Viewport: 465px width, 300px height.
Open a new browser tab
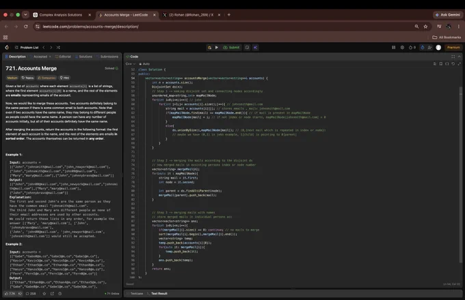pyautogui.click(x=229, y=15)
